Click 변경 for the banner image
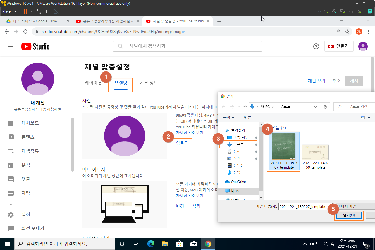375x250 pixels. click(180, 206)
